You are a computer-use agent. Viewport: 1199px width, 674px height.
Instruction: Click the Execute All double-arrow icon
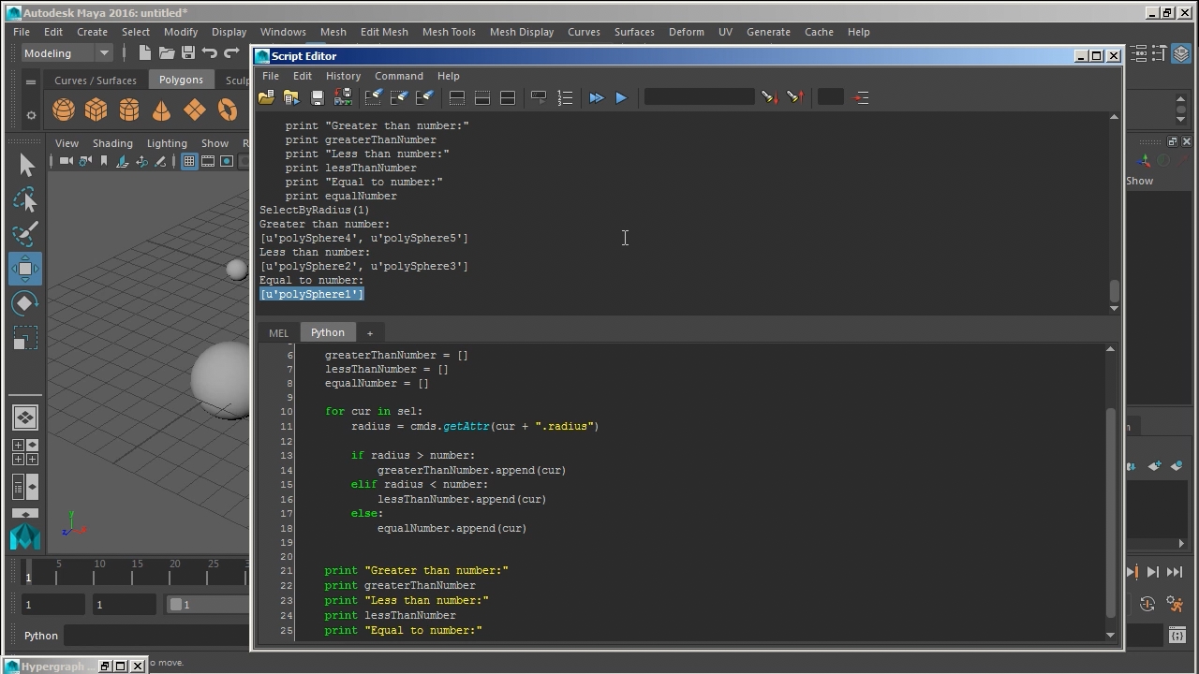pos(596,97)
